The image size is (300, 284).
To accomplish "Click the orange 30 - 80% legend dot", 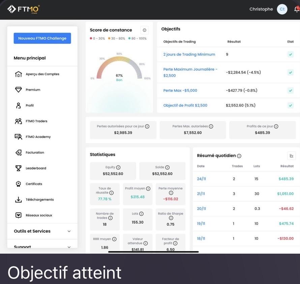I will [x=109, y=38].
